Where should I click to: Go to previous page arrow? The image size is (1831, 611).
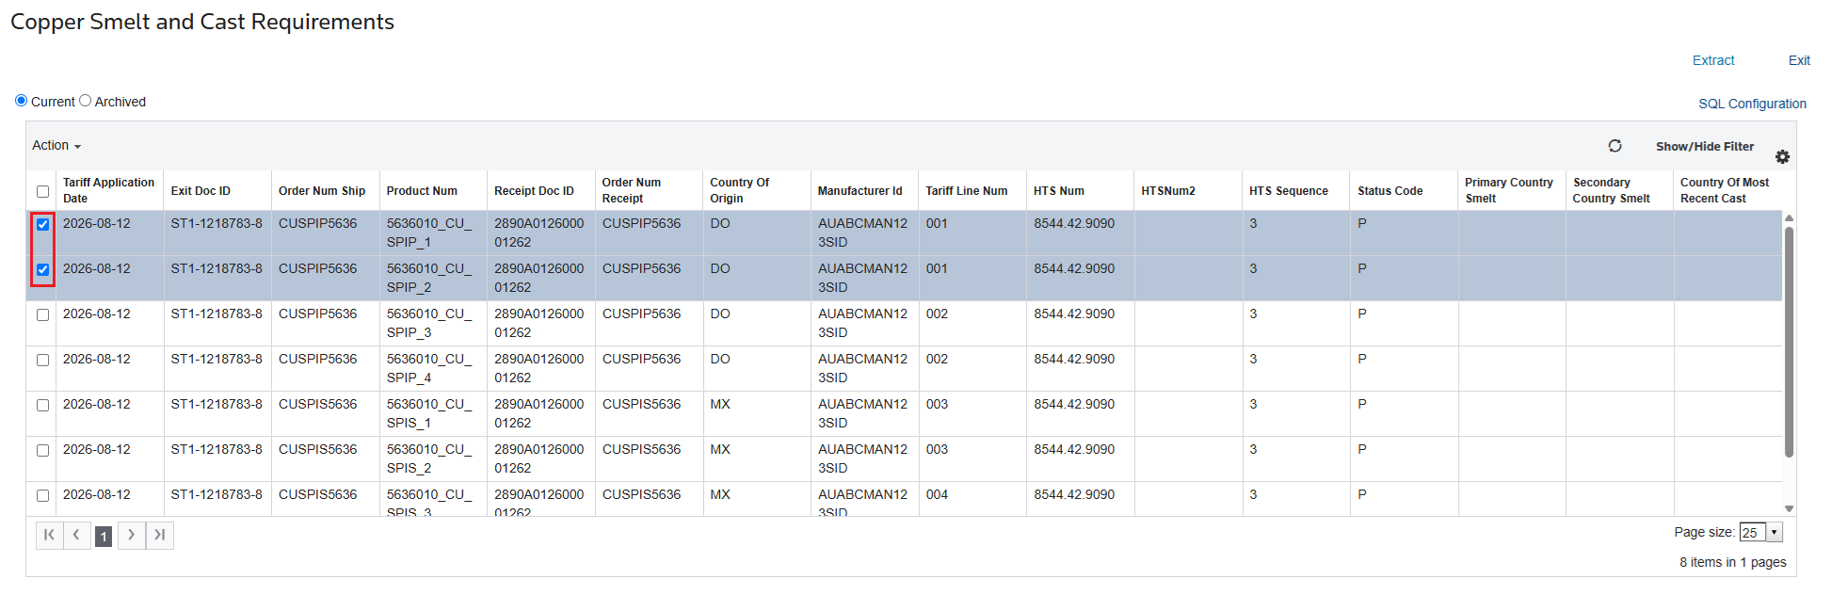(76, 535)
